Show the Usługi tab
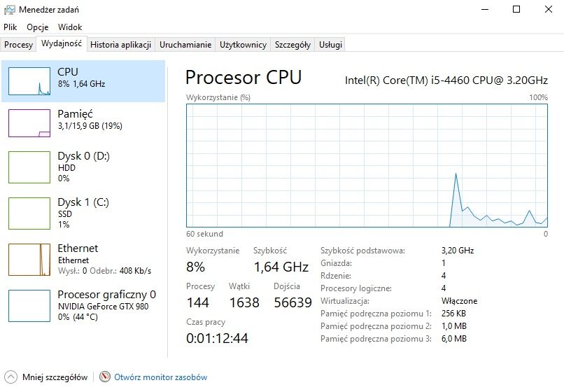Screen dimensions: 564x392 (330, 45)
